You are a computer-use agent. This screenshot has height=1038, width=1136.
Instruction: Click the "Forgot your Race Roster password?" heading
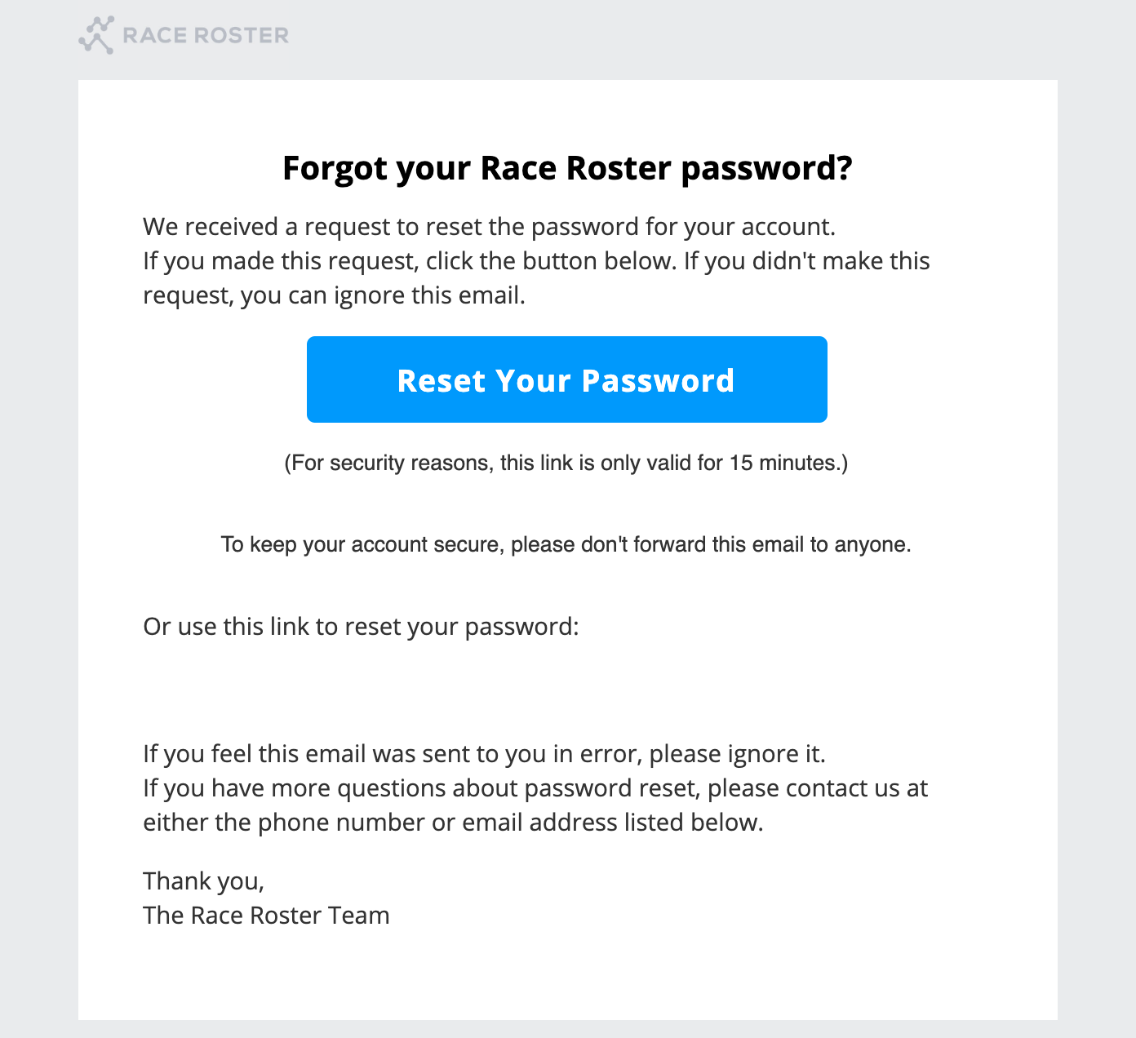click(x=567, y=168)
